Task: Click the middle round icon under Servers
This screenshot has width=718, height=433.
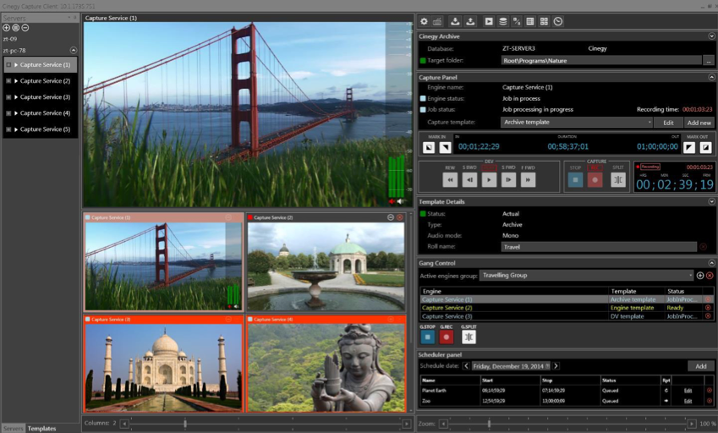Action: (15, 28)
